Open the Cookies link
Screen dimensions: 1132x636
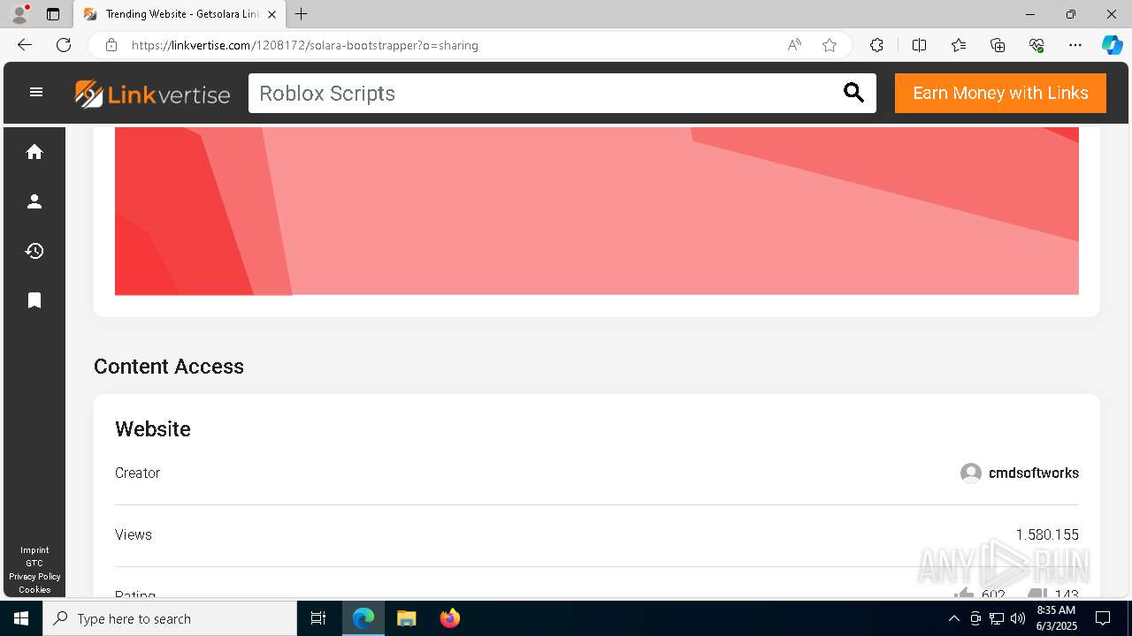[x=34, y=589]
